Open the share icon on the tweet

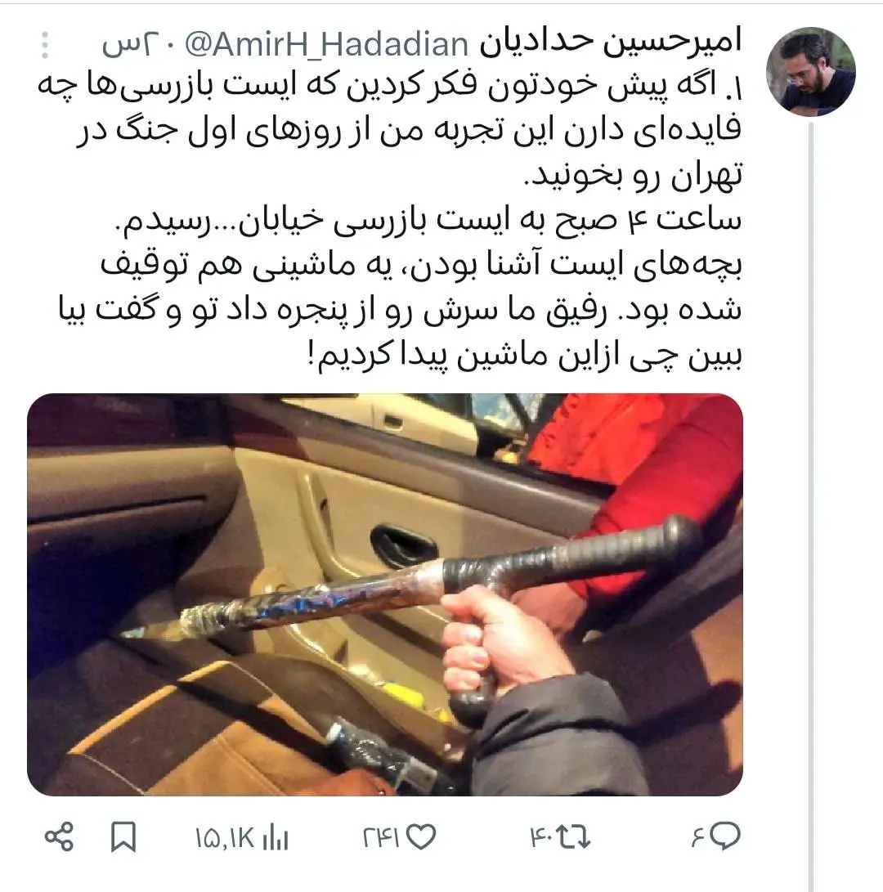[59, 837]
